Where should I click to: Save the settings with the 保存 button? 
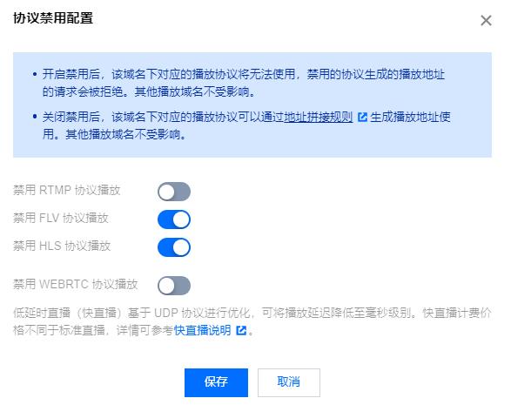(216, 382)
